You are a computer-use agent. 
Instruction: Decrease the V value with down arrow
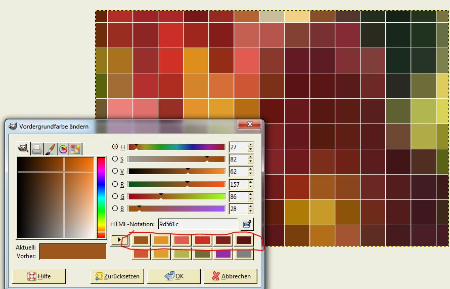[x=251, y=174]
